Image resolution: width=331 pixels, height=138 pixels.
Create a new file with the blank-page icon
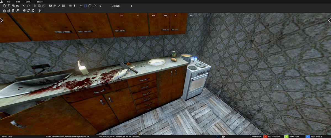coord(4,6)
